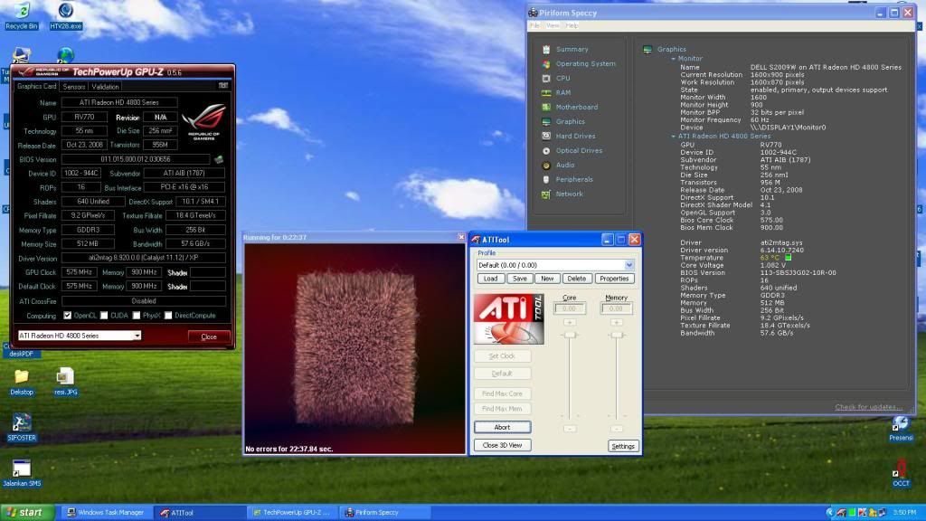Collapse the Monitor tree node in Speccy

[x=673, y=59]
